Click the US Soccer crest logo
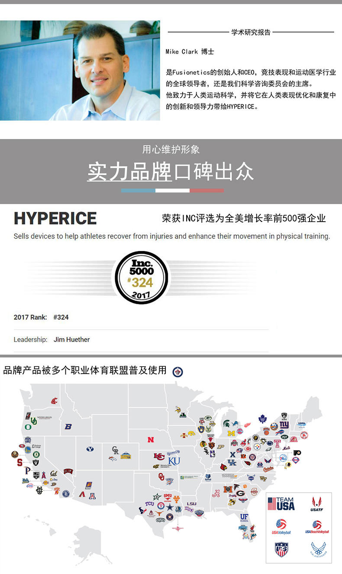Image resolution: width=342 pixels, height=574 pixels. [x=281, y=549]
